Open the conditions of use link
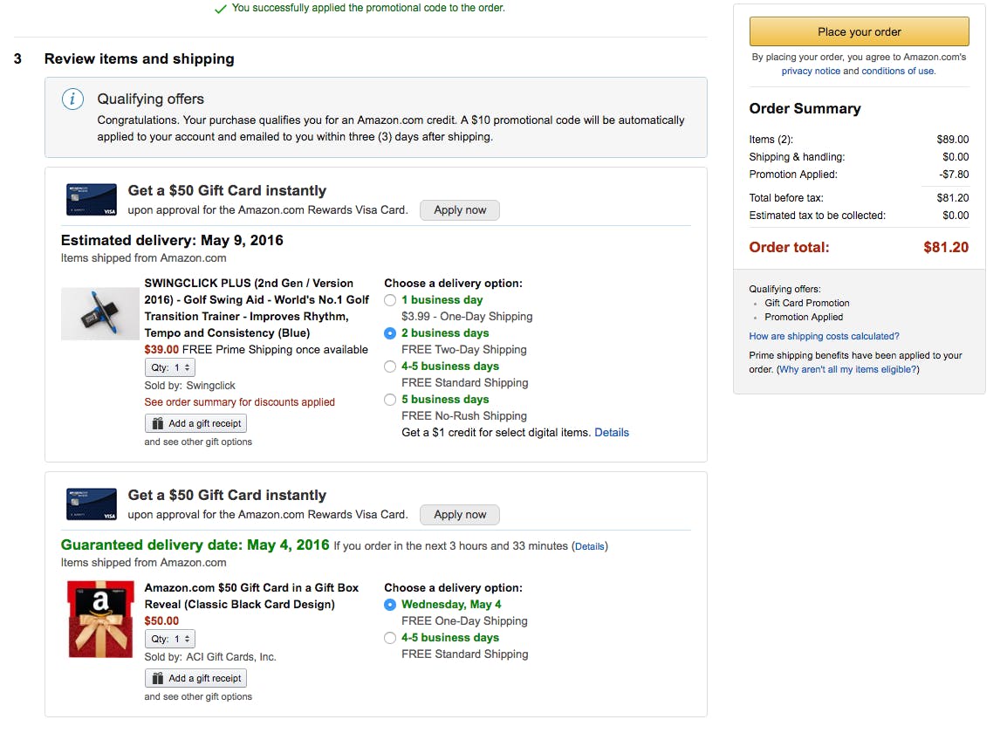 tap(898, 72)
